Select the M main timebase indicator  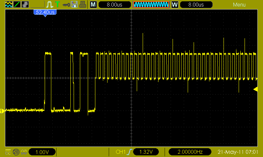click(93, 5)
